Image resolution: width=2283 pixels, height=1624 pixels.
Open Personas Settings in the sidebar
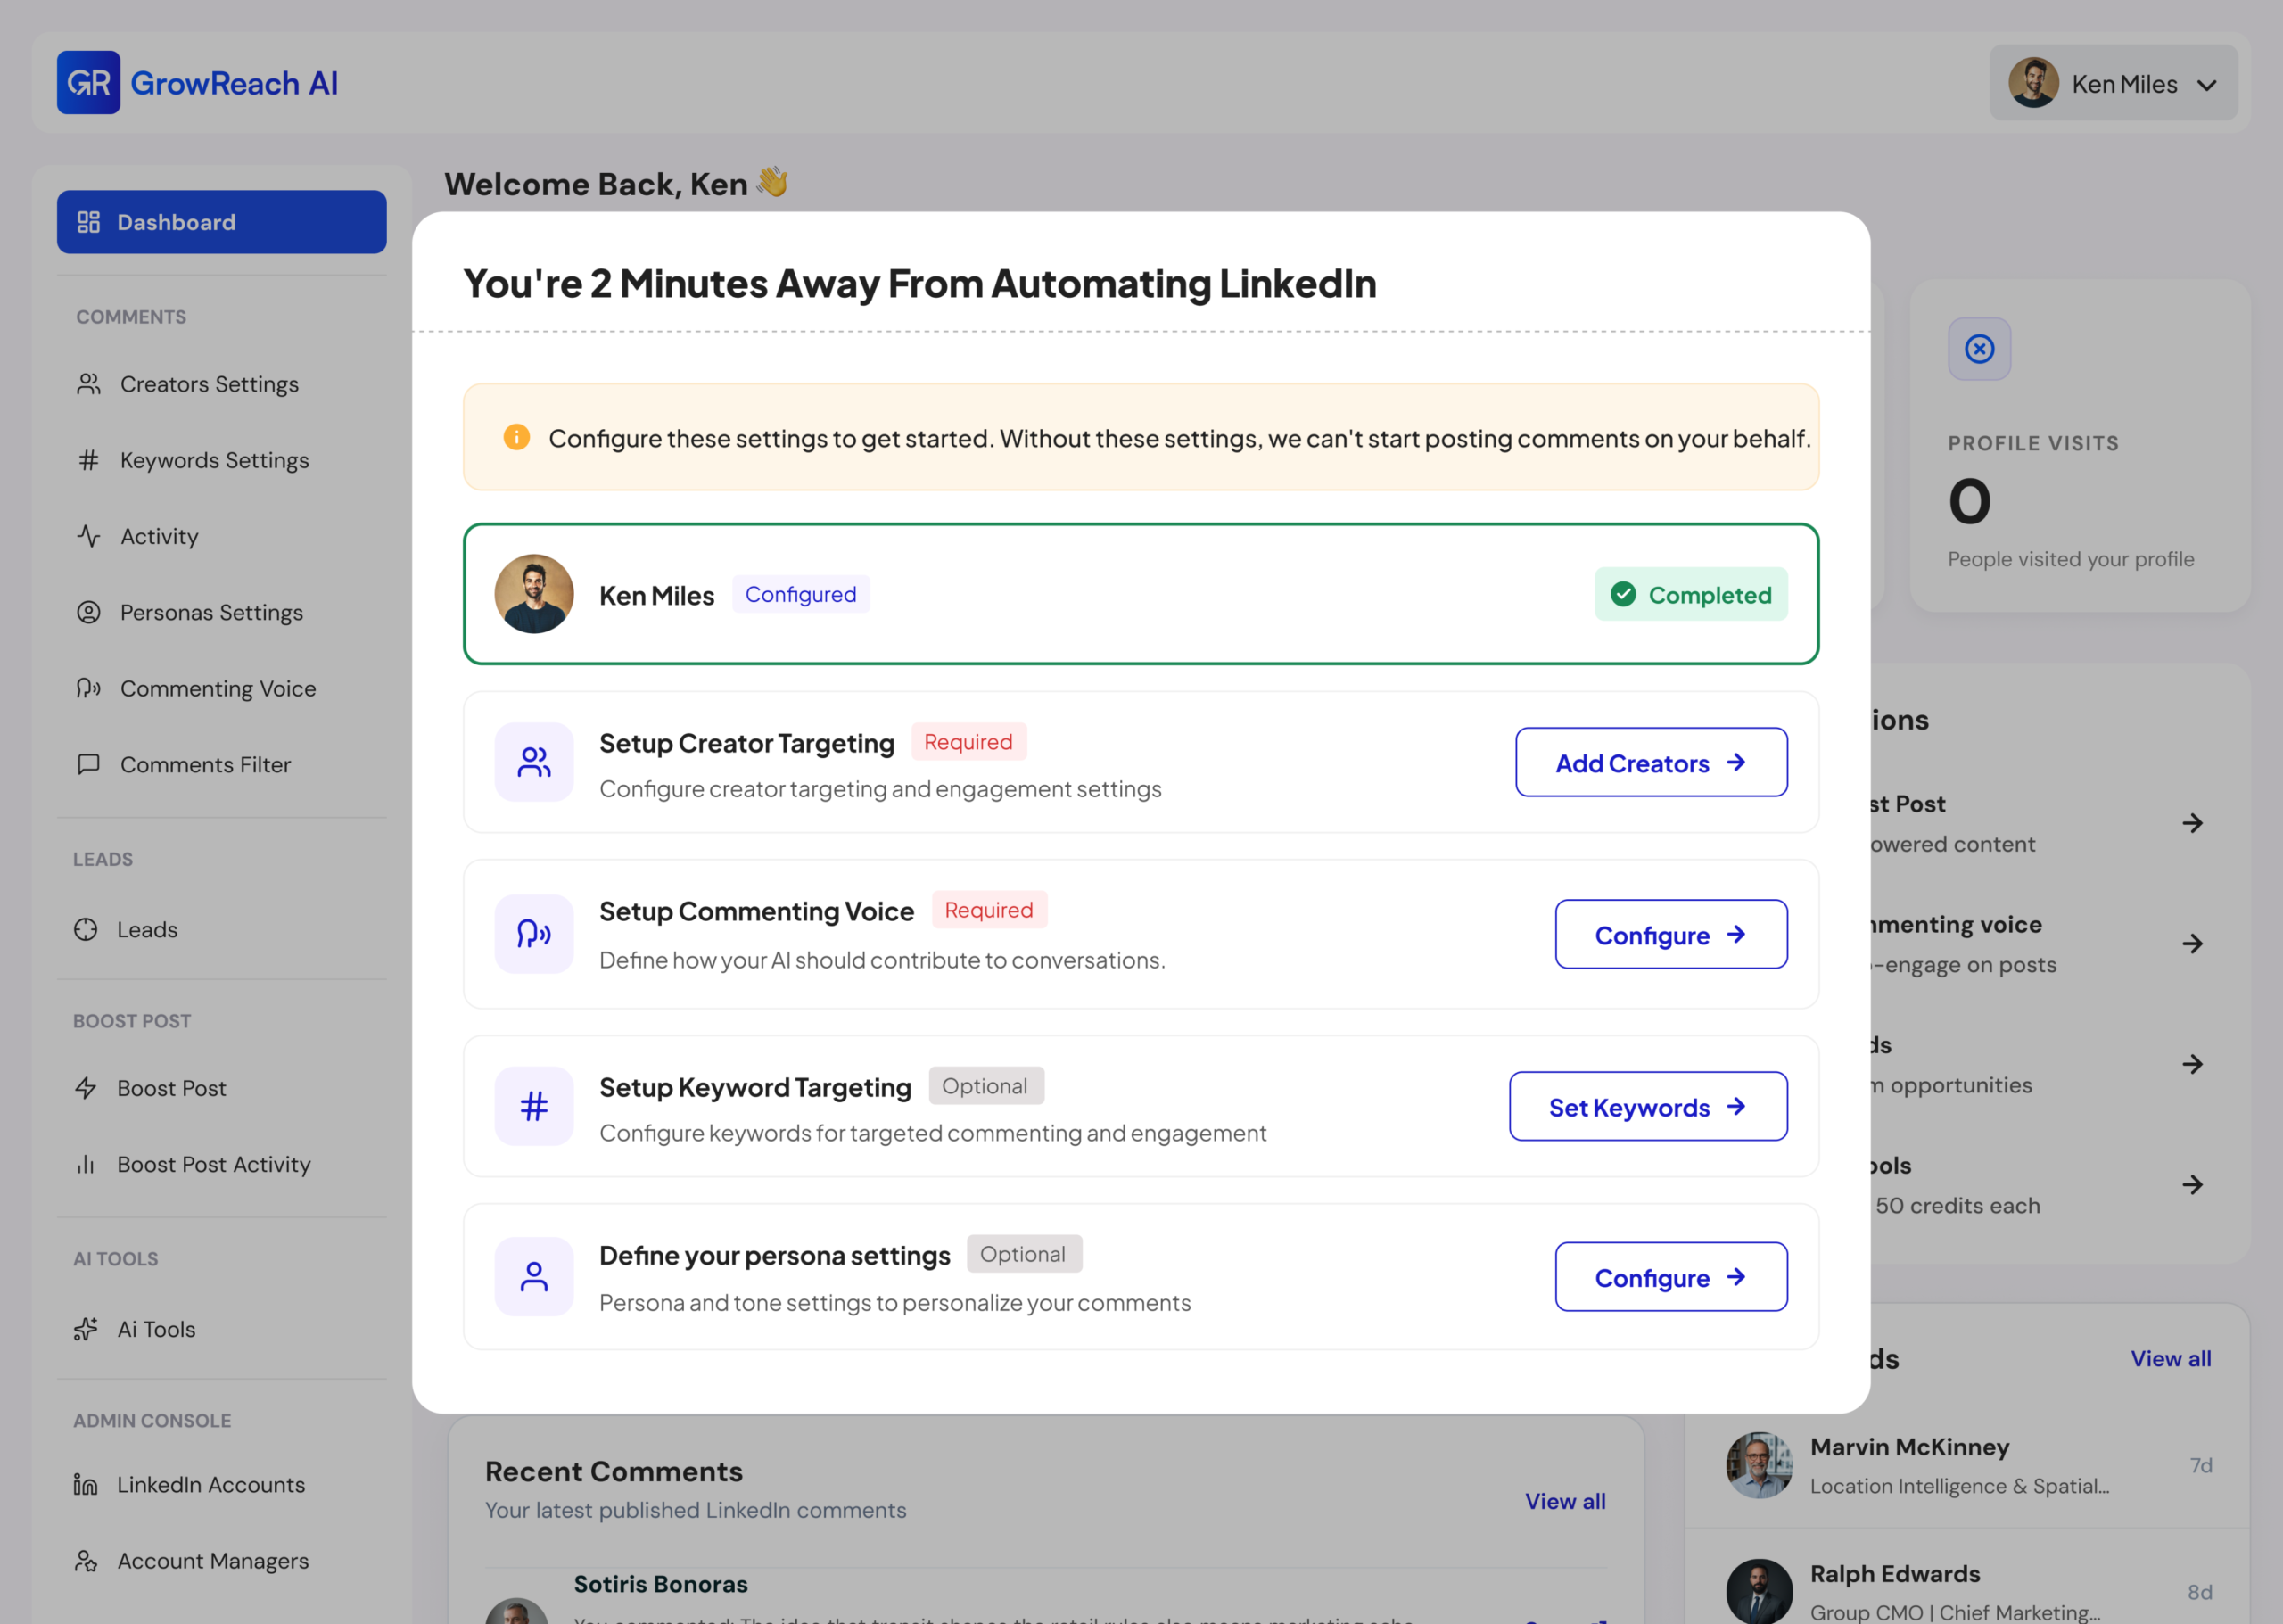pos(190,612)
